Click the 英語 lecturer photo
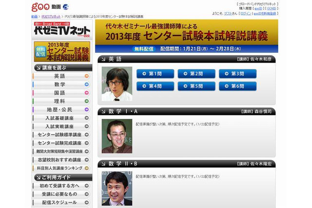This screenshot has width=312, height=208. (x=117, y=83)
